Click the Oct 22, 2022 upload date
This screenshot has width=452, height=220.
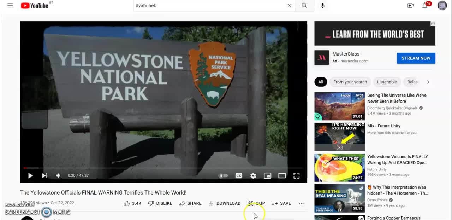(x=62, y=203)
